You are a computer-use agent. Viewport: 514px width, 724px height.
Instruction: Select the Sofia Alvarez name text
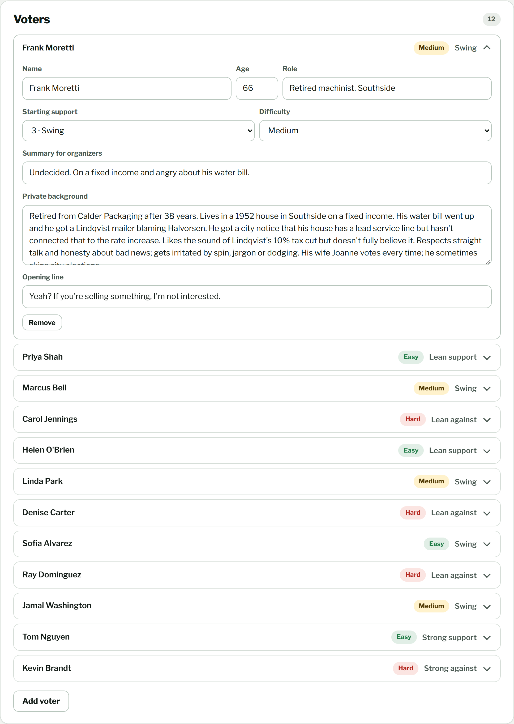[x=47, y=543]
